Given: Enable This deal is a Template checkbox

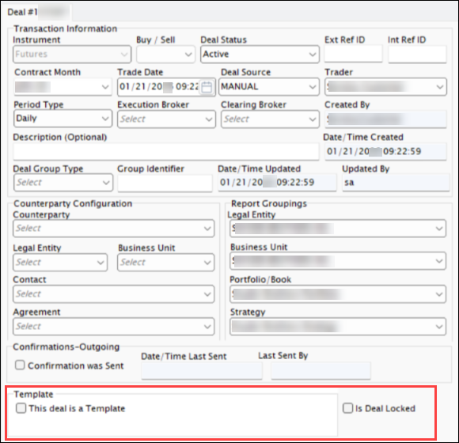Looking at the screenshot, I should [x=21, y=408].
